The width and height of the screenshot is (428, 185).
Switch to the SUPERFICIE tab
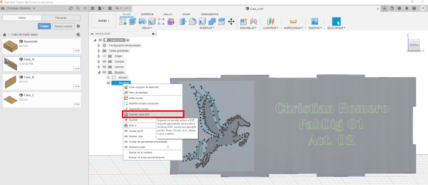click(x=147, y=14)
